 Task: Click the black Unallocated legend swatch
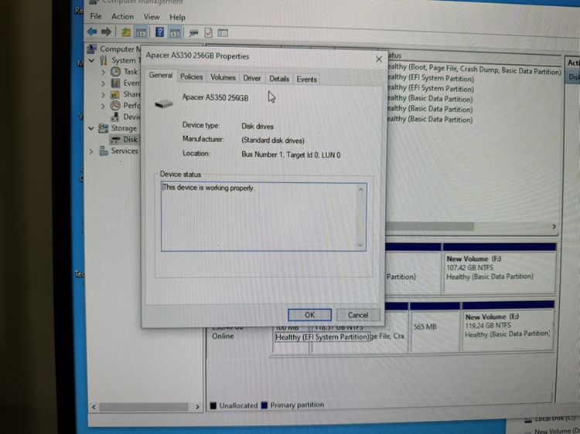click(x=213, y=405)
